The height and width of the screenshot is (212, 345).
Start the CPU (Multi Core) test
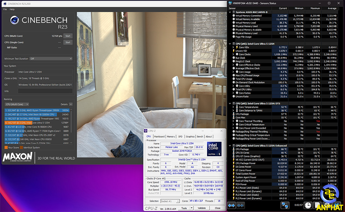click(68, 36)
